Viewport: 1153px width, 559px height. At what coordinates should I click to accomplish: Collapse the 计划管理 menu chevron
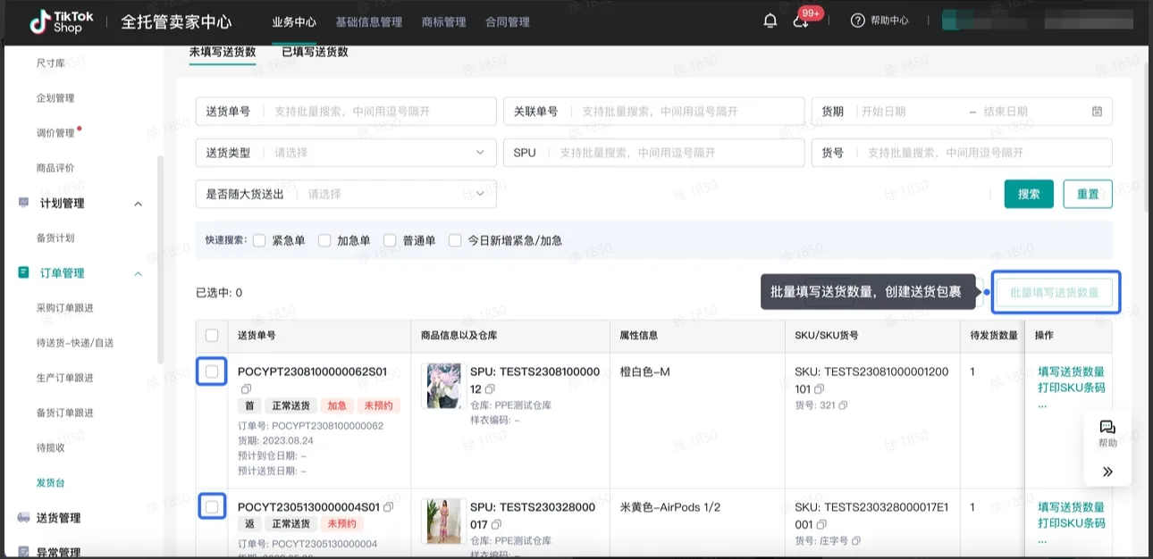138,204
